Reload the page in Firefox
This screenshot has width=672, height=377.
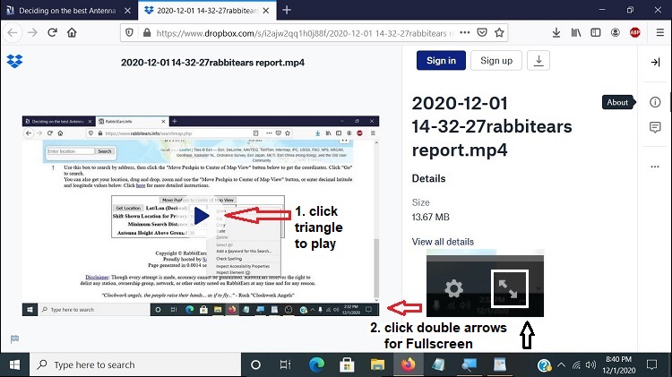tap(52, 32)
